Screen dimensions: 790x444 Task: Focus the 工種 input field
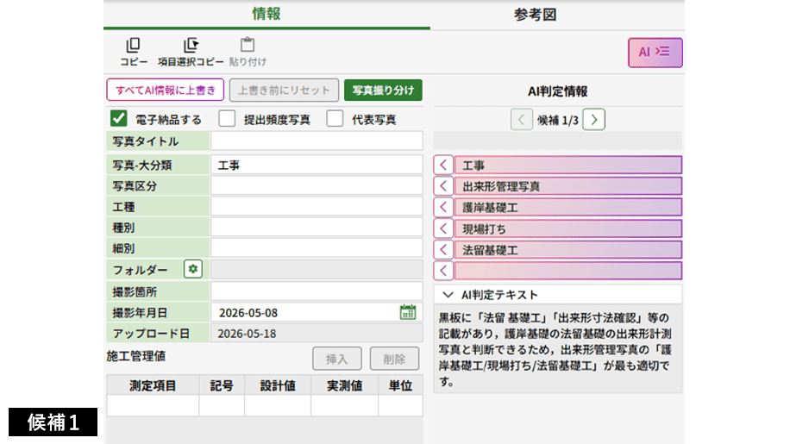click(317, 206)
